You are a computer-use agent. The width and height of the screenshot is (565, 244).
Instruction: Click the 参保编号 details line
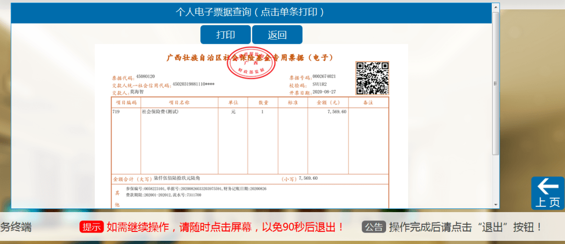point(196,189)
